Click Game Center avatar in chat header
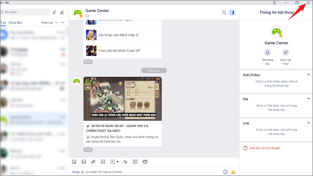 click(x=78, y=13)
